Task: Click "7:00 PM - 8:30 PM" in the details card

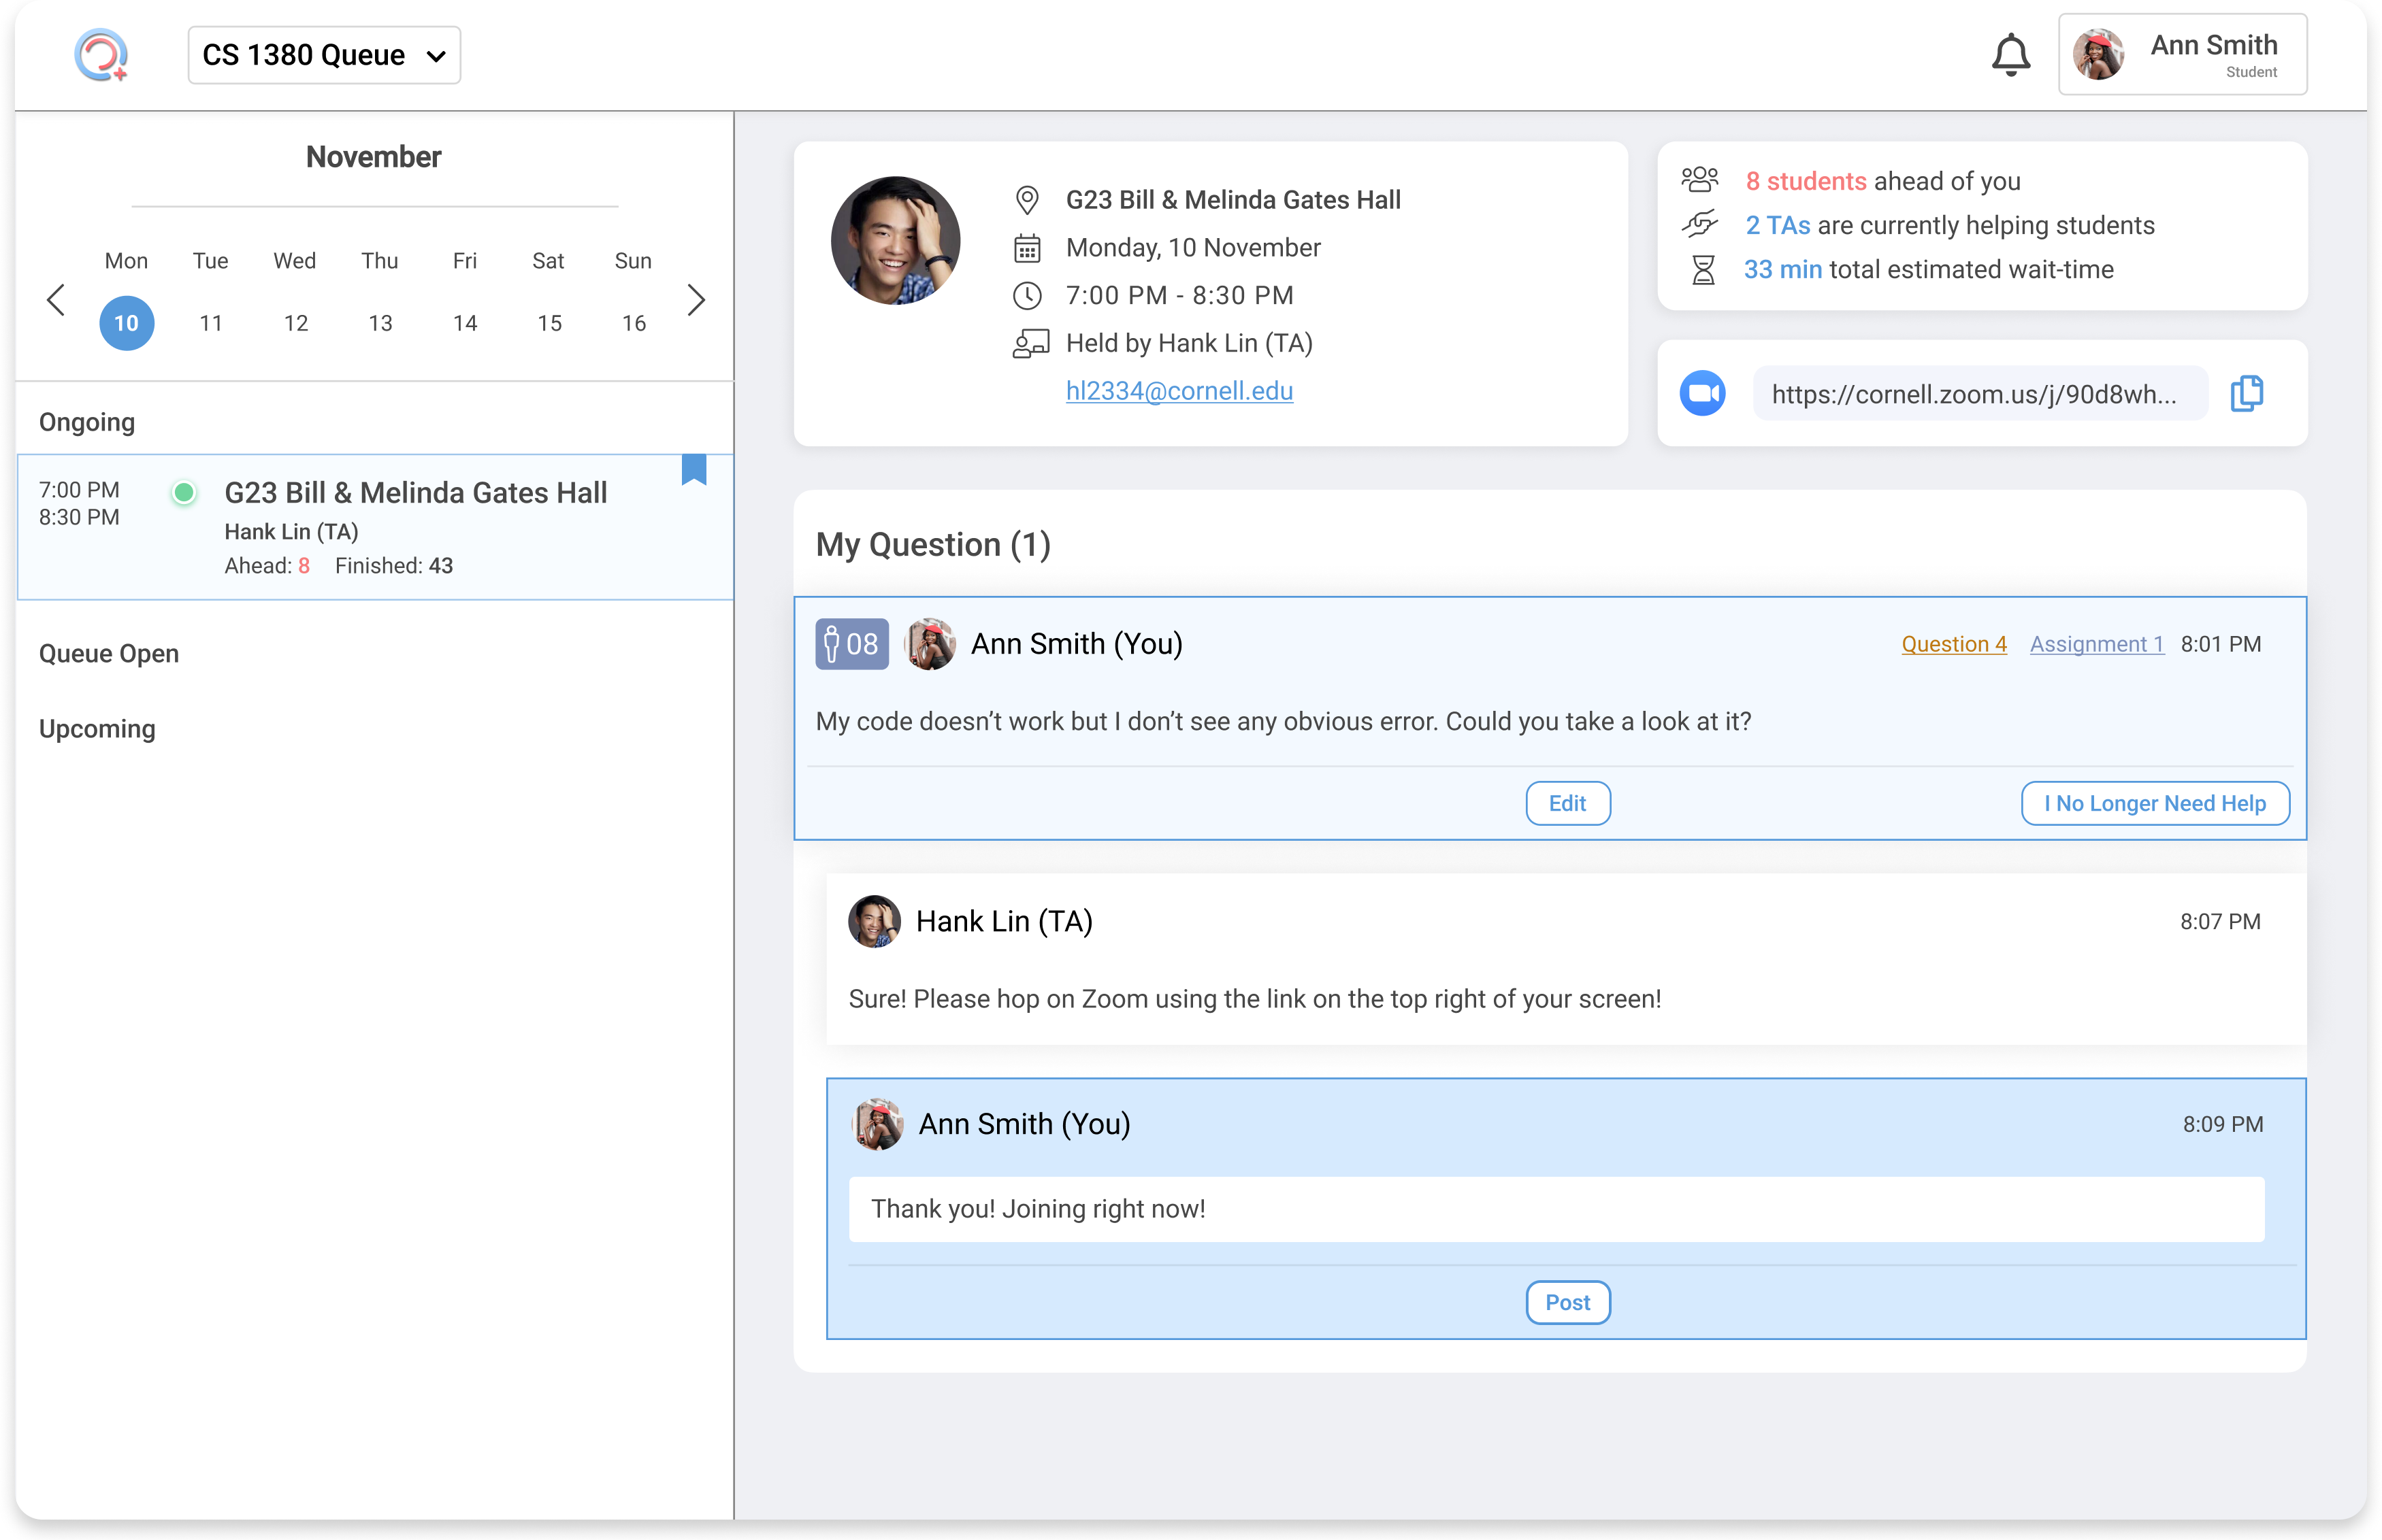Action: (x=1179, y=295)
